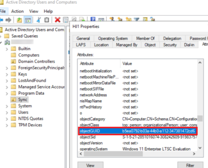Switch to the Security tab
This screenshot has width=208, height=168.
click(x=170, y=45)
